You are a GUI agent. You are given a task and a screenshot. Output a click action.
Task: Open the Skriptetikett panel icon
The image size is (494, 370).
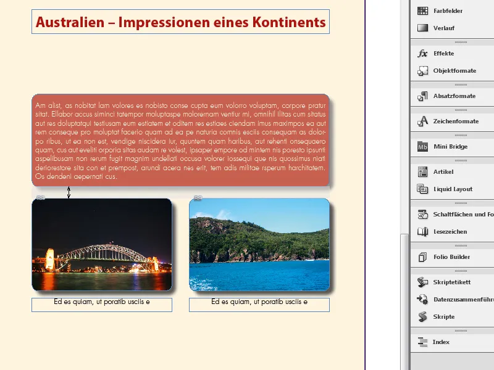coord(422,282)
